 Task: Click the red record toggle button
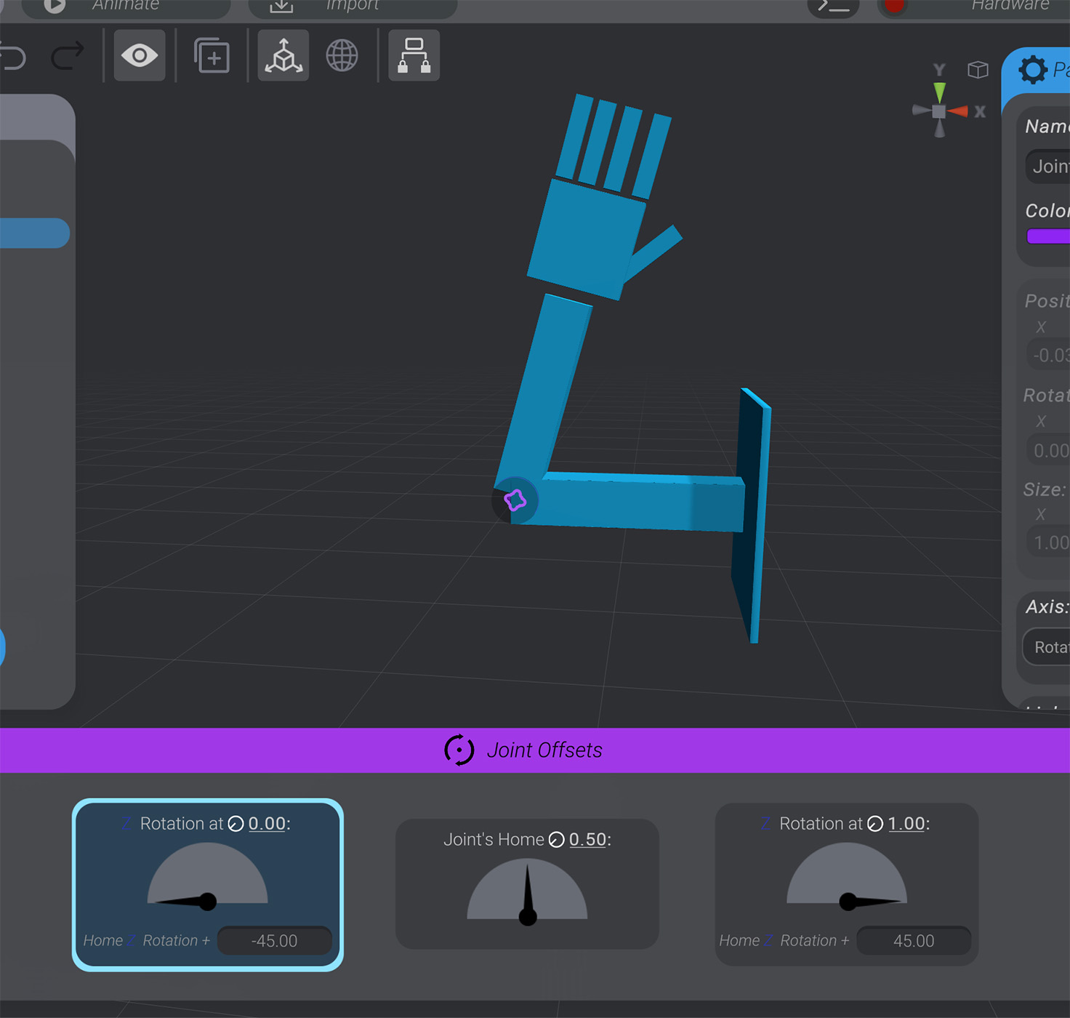[x=893, y=6]
